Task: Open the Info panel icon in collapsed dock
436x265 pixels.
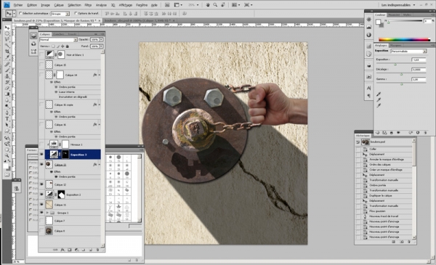Action: (369, 35)
